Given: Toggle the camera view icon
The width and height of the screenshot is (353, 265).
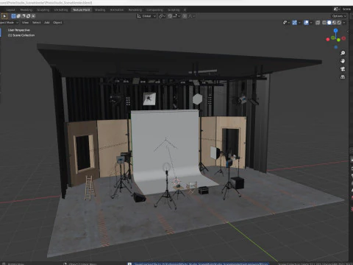Looking at the screenshot, I should point(343,69).
